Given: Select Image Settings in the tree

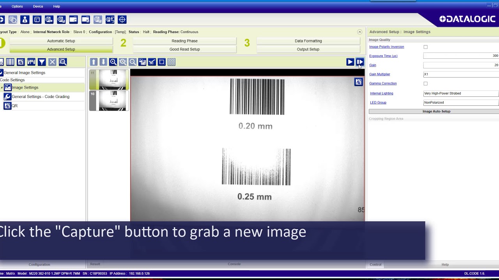Looking at the screenshot, I should [x=25, y=87].
